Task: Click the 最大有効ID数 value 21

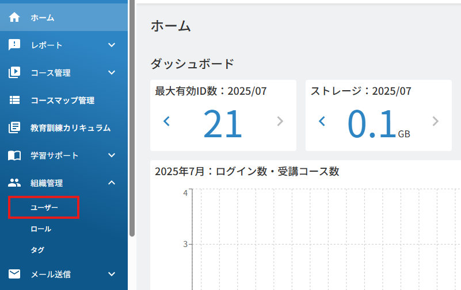Action: [223, 123]
